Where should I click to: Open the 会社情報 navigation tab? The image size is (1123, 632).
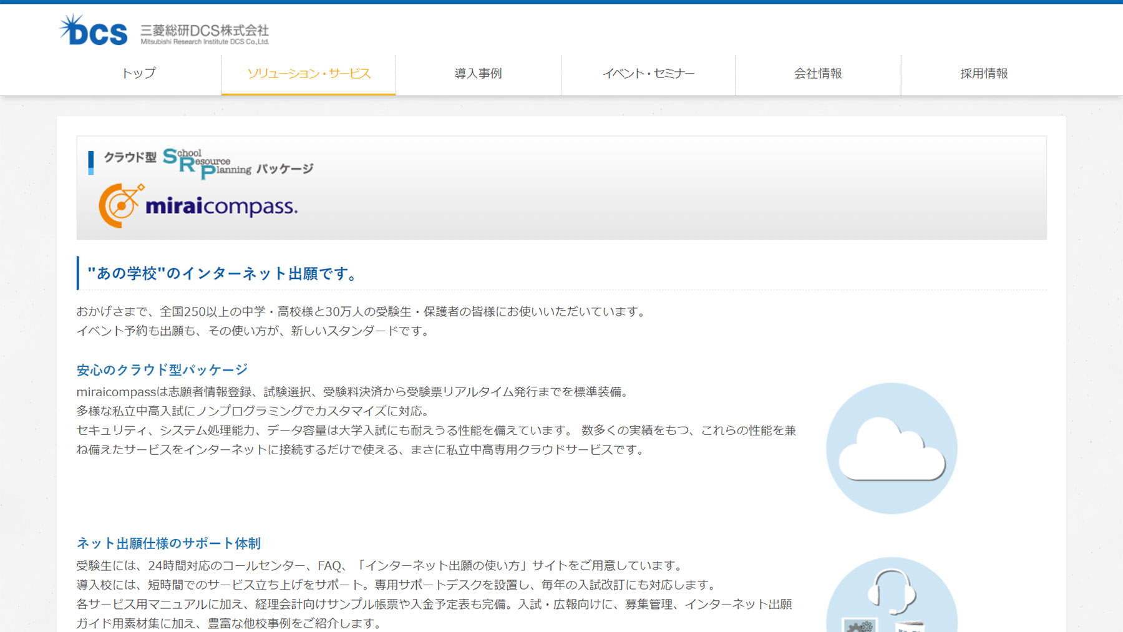[x=818, y=74]
